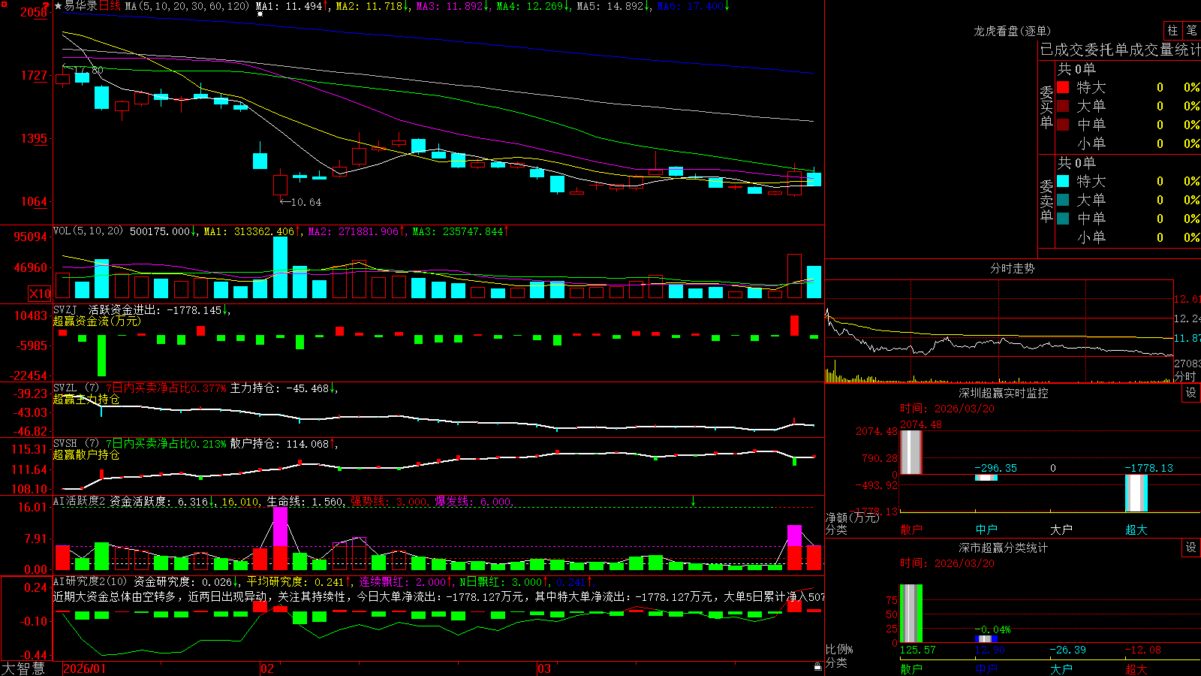
Task: Click the 2026/01 date marker on time axis
Action: [x=85, y=668]
